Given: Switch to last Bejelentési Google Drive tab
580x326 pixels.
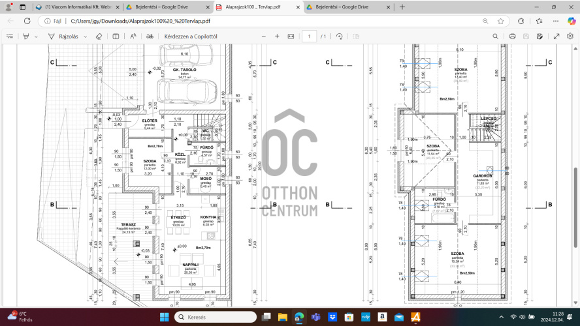Looking at the screenshot, I should coord(348,7).
